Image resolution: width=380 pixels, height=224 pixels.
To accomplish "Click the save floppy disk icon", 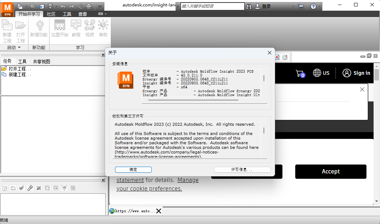I will tap(50, 6).
